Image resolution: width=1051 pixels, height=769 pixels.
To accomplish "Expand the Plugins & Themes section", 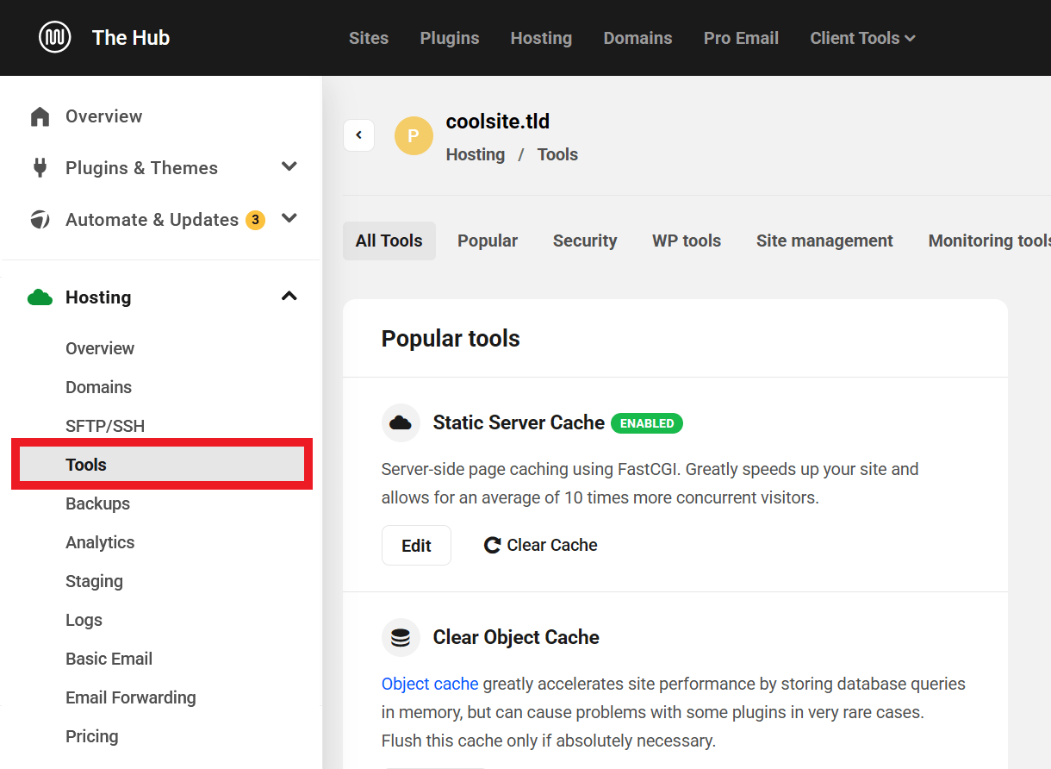I will [x=289, y=167].
